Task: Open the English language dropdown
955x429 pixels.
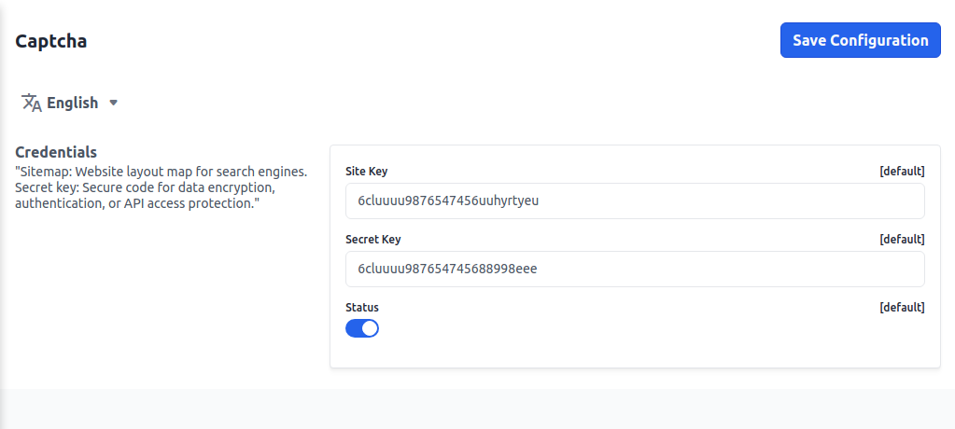Action: 72,103
